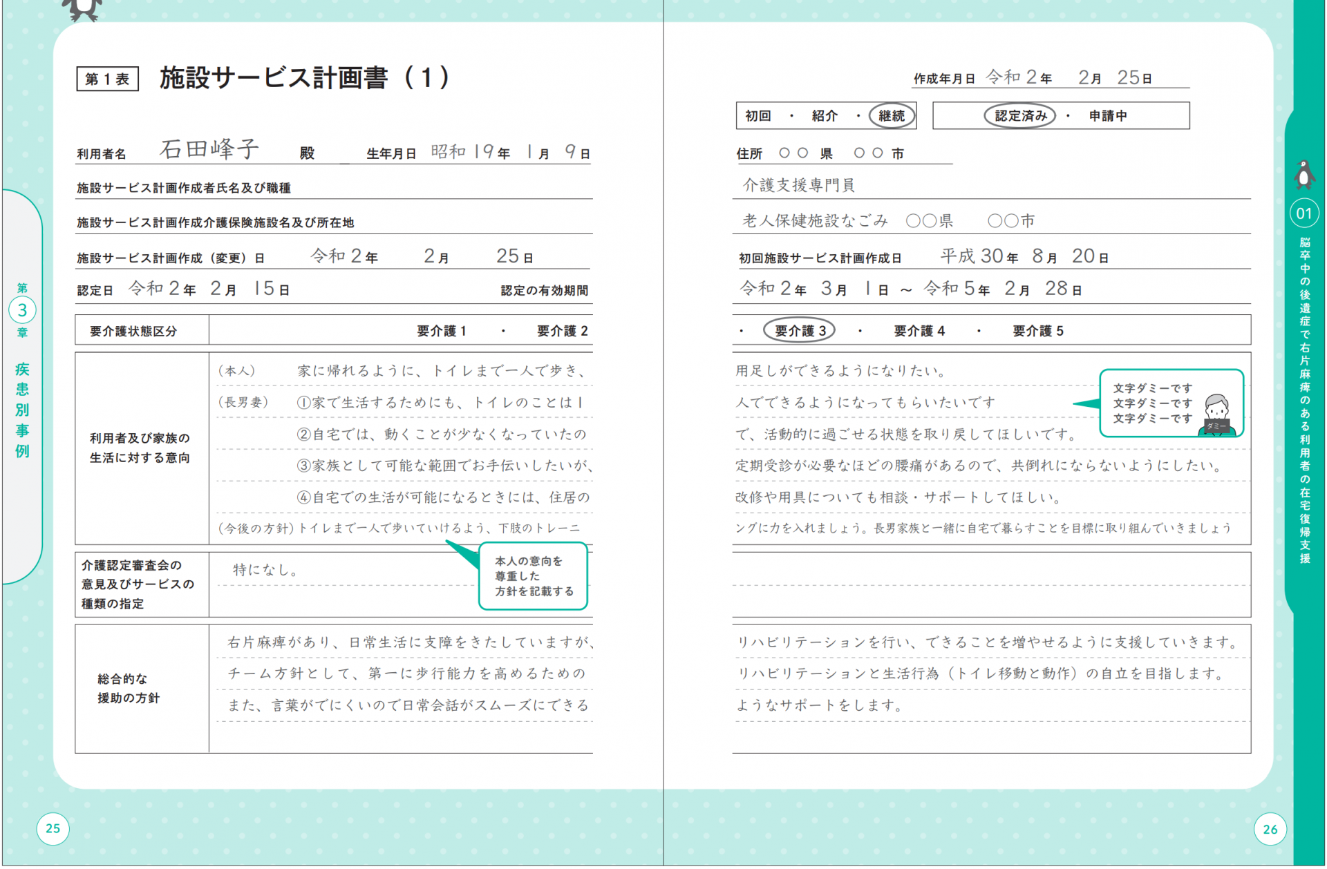Click the penguin icon on right tab

click(1304, 174)
